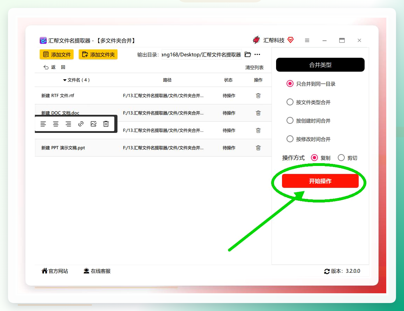Click the image edit icon in floating toolbar
The image size is (404, 311).
click(93, 124)
